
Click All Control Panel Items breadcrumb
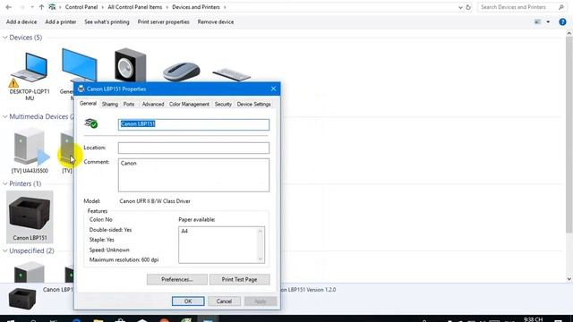(135, 7)
